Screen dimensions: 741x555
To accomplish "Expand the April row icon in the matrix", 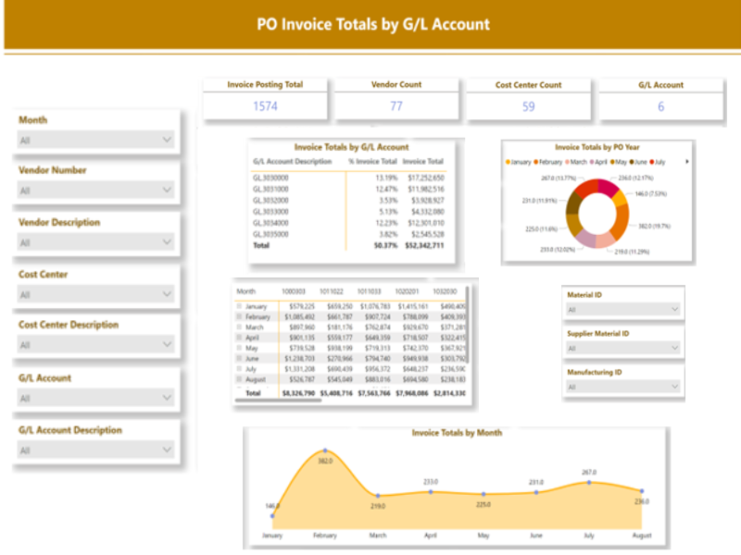I will pyautogui.click(x=240, y=338).
